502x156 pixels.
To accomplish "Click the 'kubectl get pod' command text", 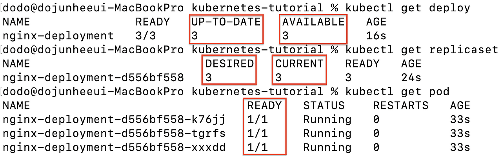I will (x=397, y=92).
